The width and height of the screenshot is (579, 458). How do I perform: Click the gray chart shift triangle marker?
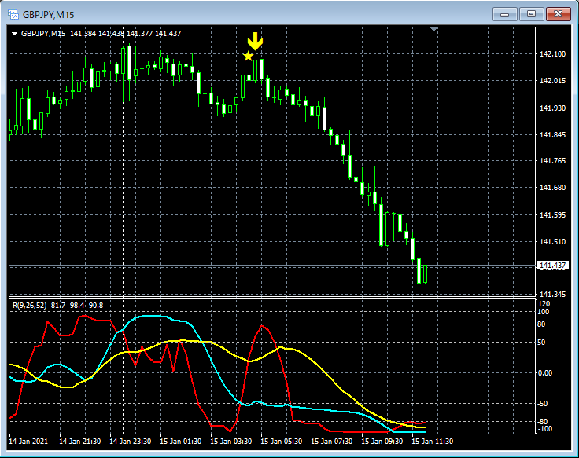pos(433,30)
